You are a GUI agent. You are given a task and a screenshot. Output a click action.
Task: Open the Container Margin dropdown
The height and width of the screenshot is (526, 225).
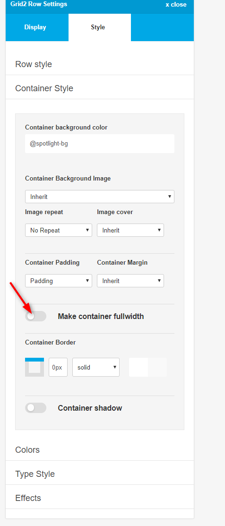tap(130, 281)
